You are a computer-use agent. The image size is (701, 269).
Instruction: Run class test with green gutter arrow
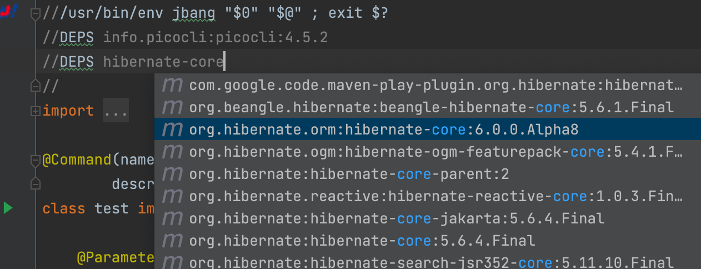coord(8,208)
